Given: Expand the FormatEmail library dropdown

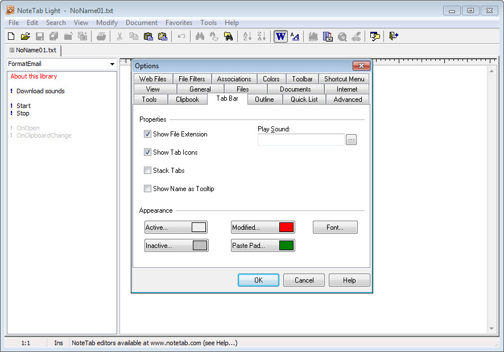Looking at the screenshot, I should tap(112, 64).
